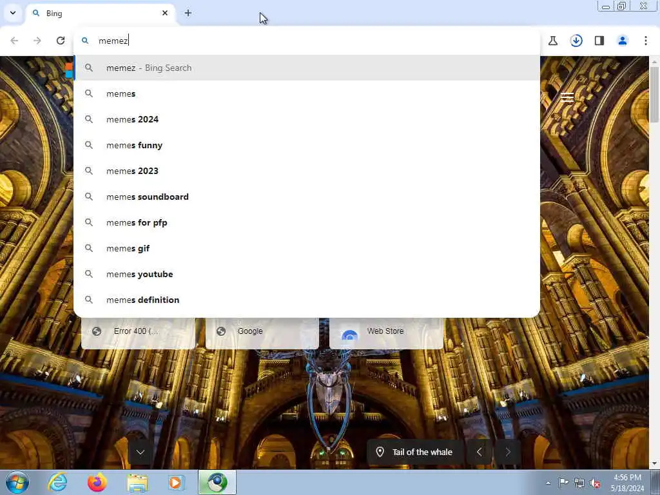Open a new tab with plus button
Image resolution: width=660 pixels, height=495 pixels.
[188, 13]
